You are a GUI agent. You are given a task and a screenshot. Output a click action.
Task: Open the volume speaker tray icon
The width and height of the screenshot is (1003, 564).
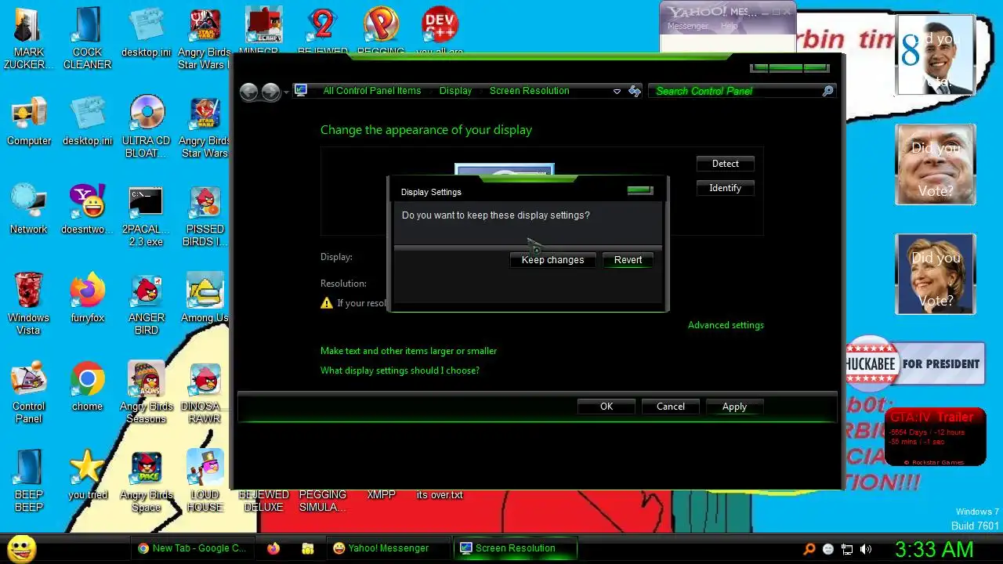[x=865, y=549]
